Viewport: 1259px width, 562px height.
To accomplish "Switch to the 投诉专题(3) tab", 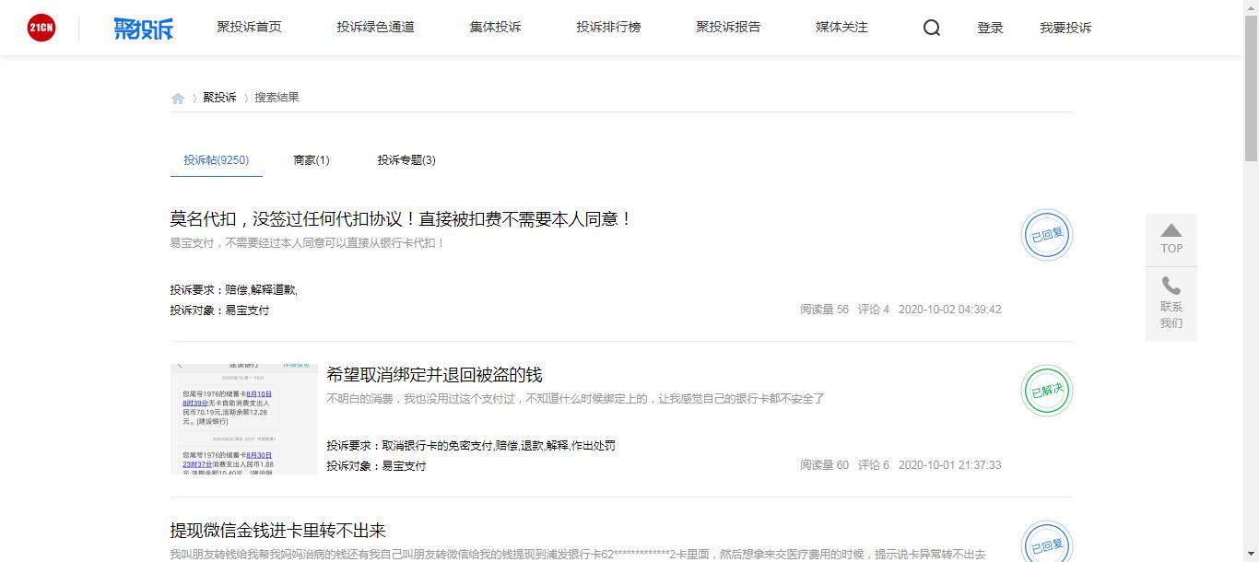I will (x=405, y=159).
